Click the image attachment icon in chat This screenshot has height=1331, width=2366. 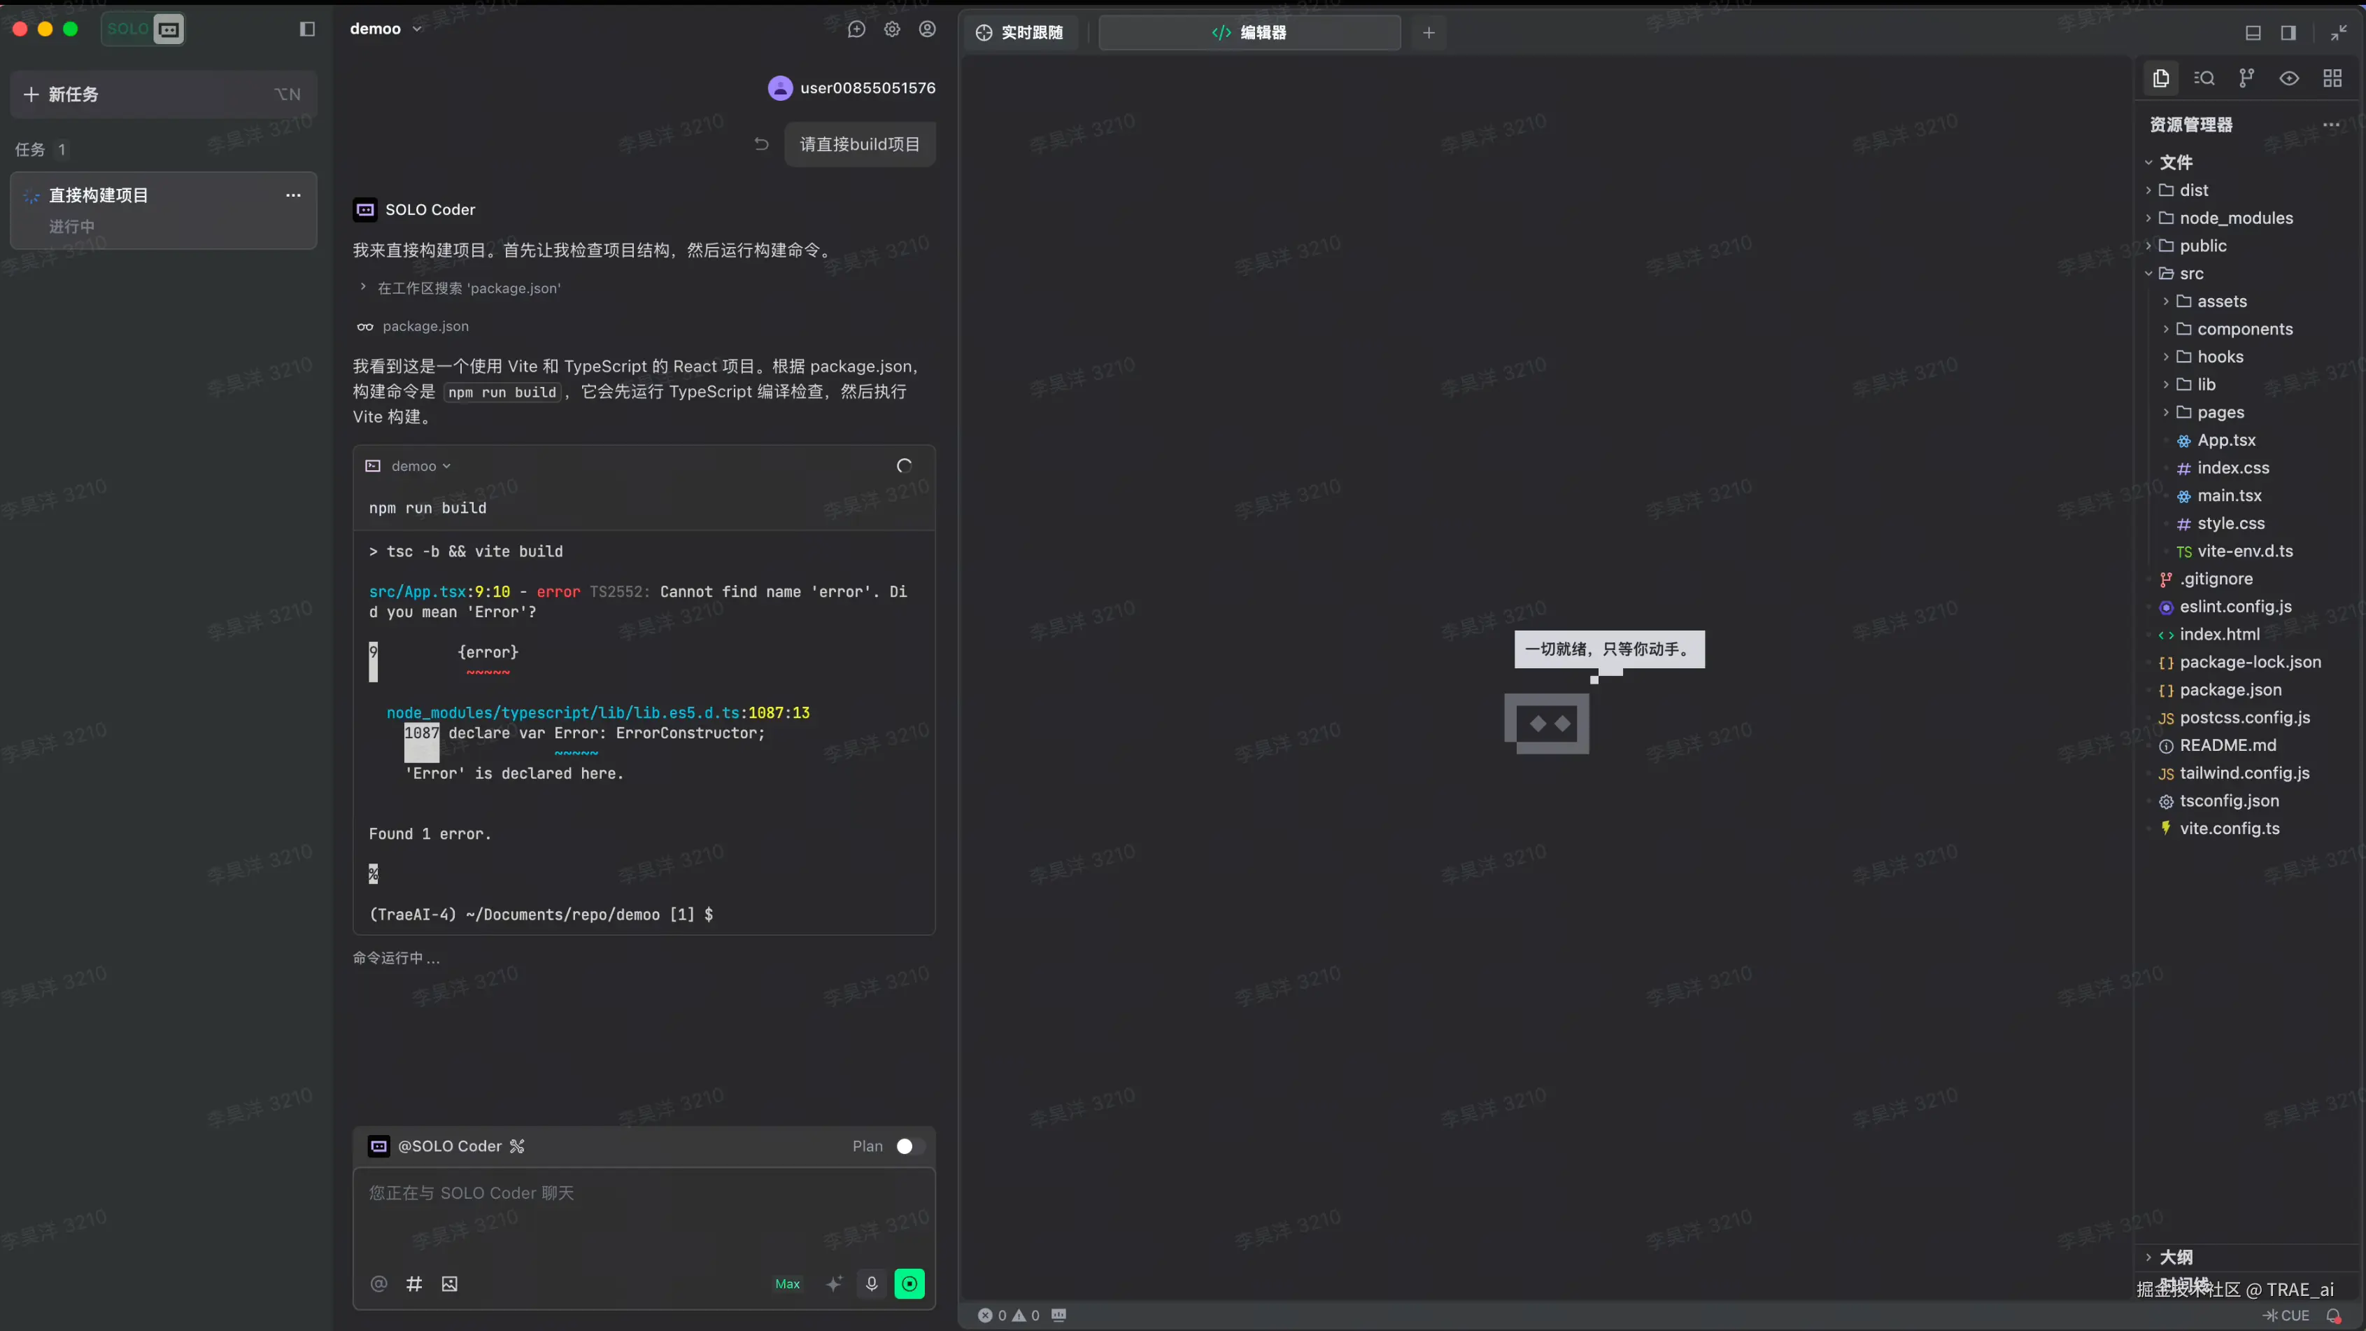coord(449,1283)
